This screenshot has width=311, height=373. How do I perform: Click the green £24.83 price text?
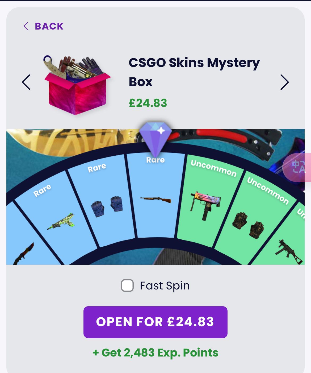click(148, 103)
